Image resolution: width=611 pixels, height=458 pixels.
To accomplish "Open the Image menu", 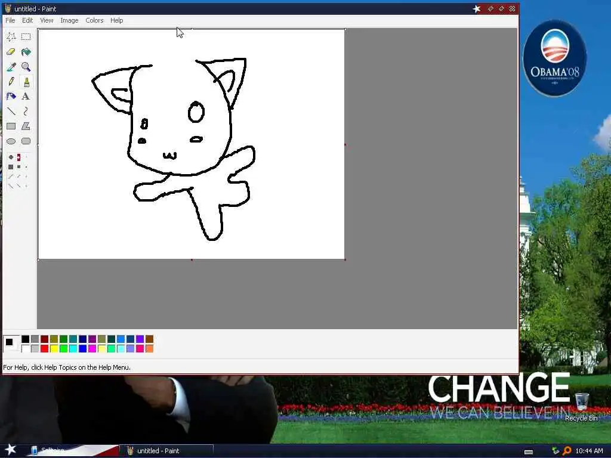I will 69,20.
